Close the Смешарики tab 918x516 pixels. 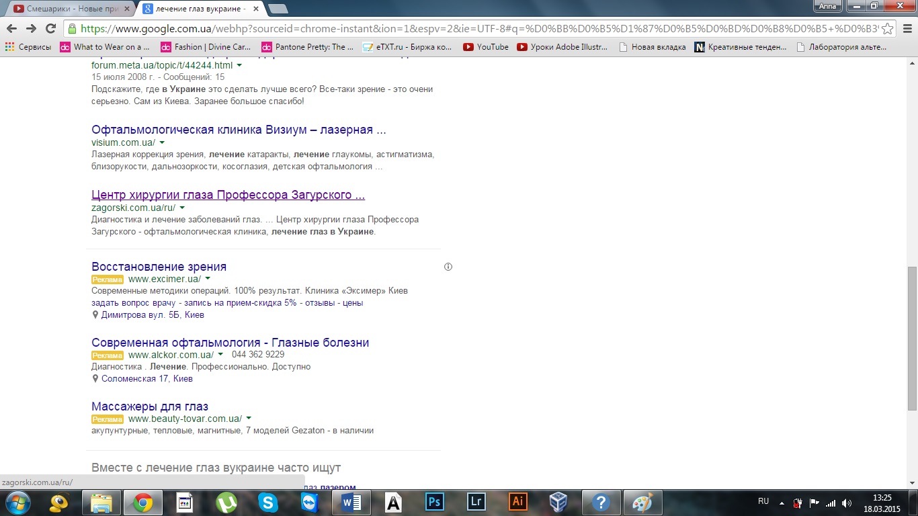coord(126,9)
